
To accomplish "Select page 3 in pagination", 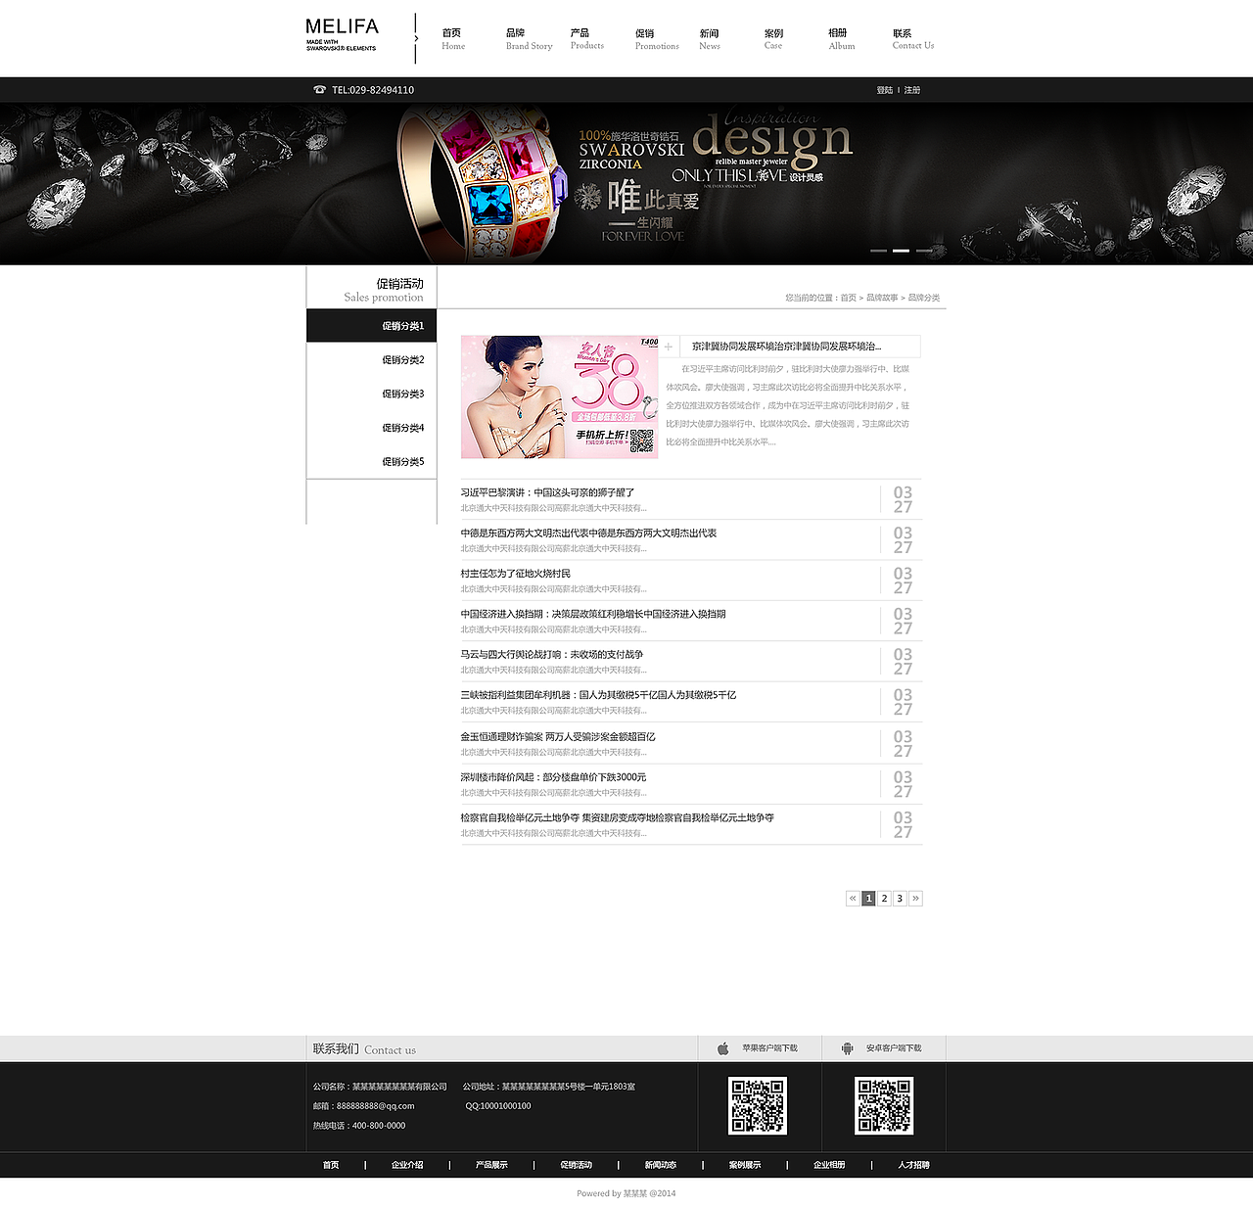I will coord(900,898).
